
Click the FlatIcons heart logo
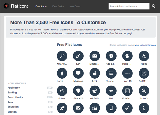(6, 6)
